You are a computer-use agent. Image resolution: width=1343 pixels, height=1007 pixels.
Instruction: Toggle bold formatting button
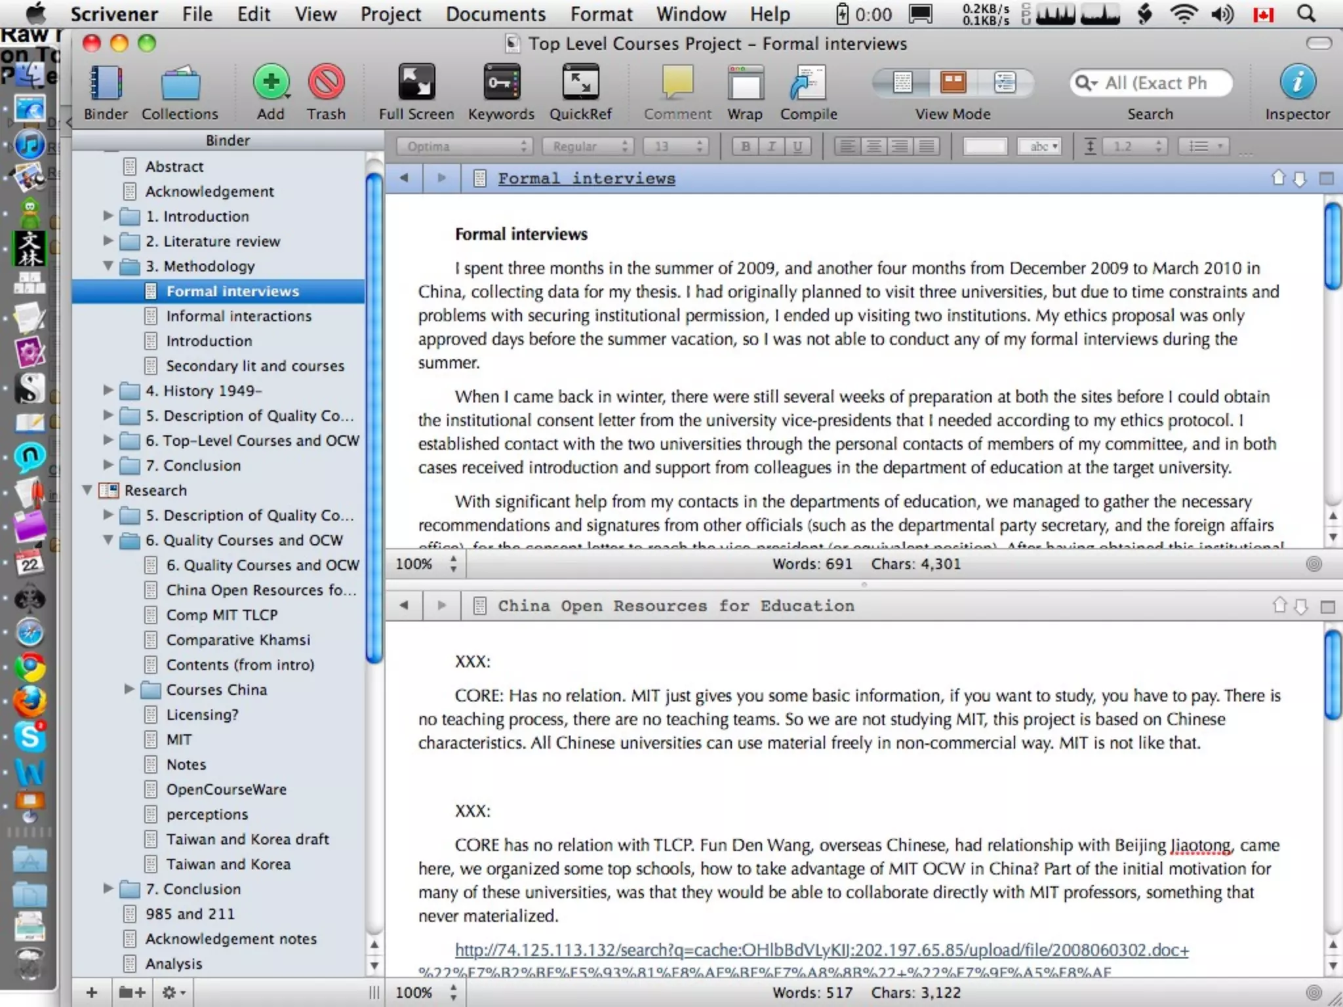click(746, 146)
